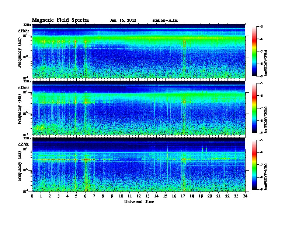Click the "Magnetic Field Spectra" title
This screenshot has height=225, width=292.
(x=60, y=20)
